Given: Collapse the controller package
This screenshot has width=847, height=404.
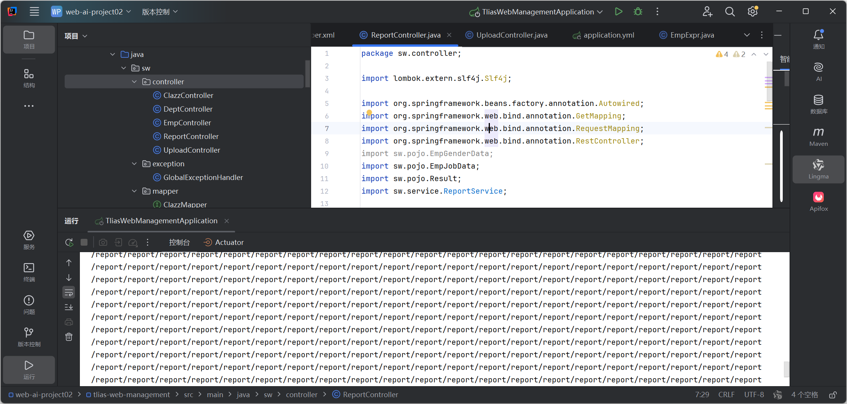Looking at the screenshot, I should (x=134, y=82).
